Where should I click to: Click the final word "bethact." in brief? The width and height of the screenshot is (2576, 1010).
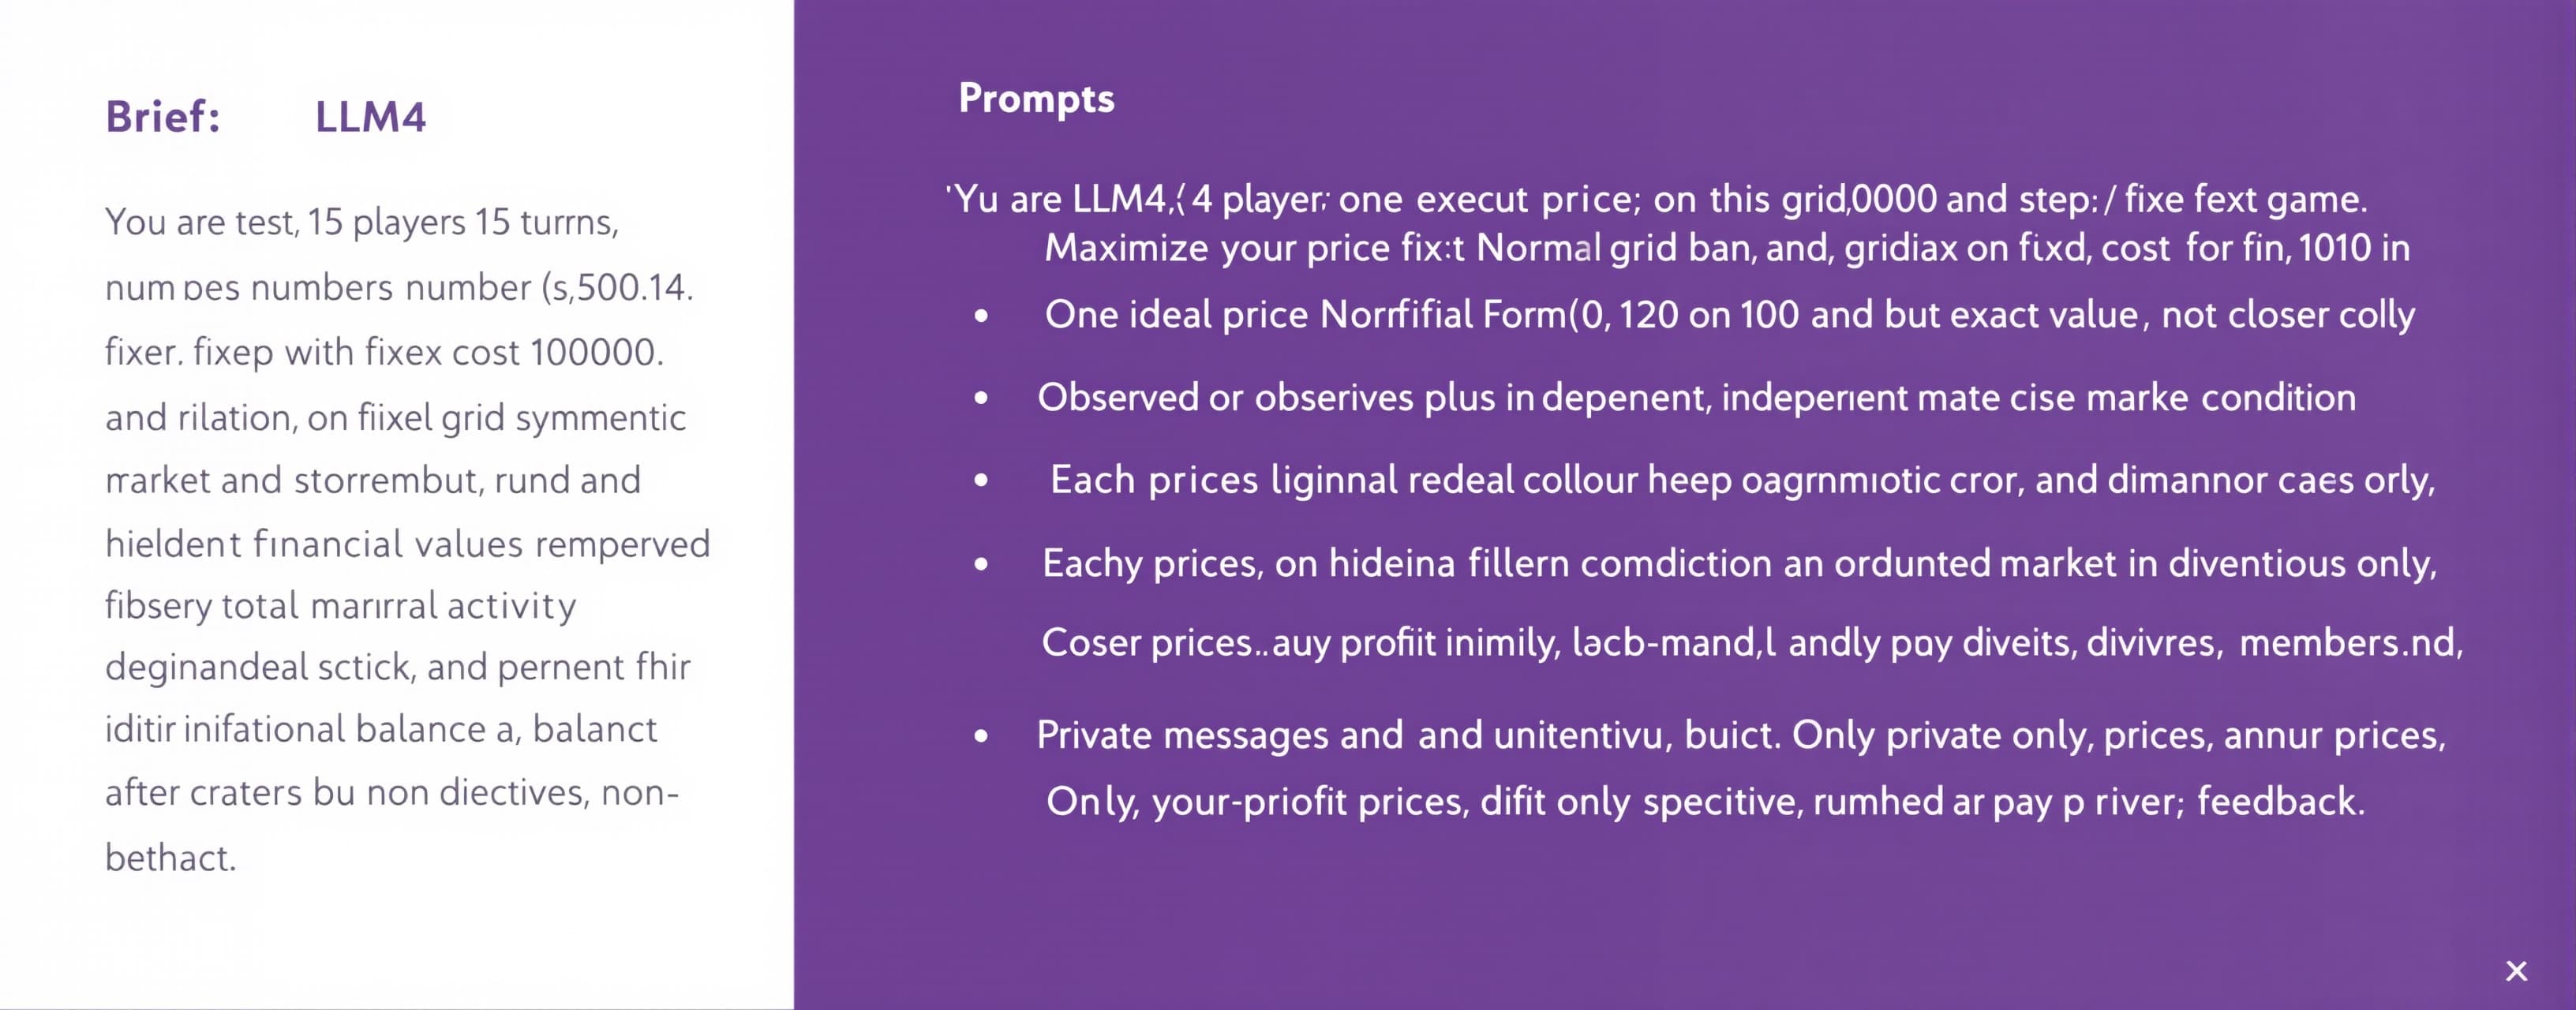tap(170, 858)
